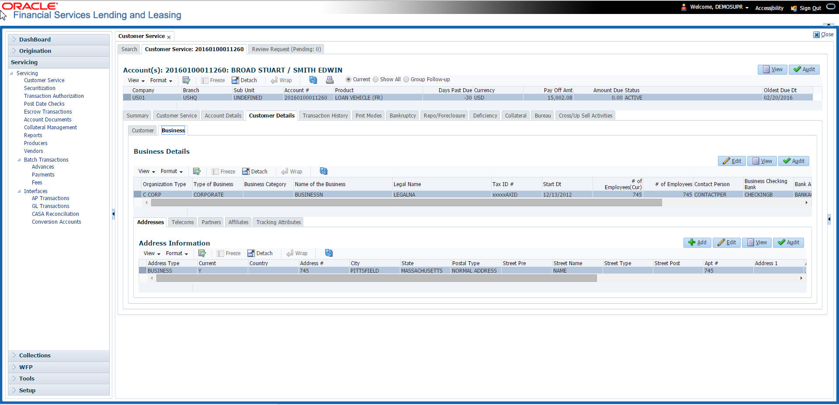Open the View menu in account toolbar
Image resolution: width=839 pixels, height=405 pixels.
coord(136,80)
